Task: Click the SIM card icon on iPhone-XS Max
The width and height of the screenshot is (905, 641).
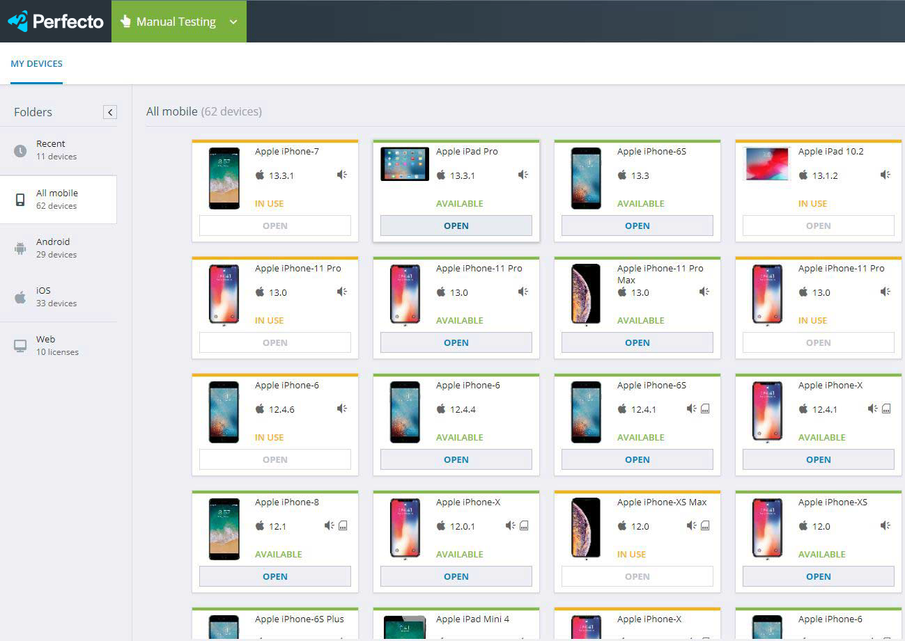Action: point(705,525)
